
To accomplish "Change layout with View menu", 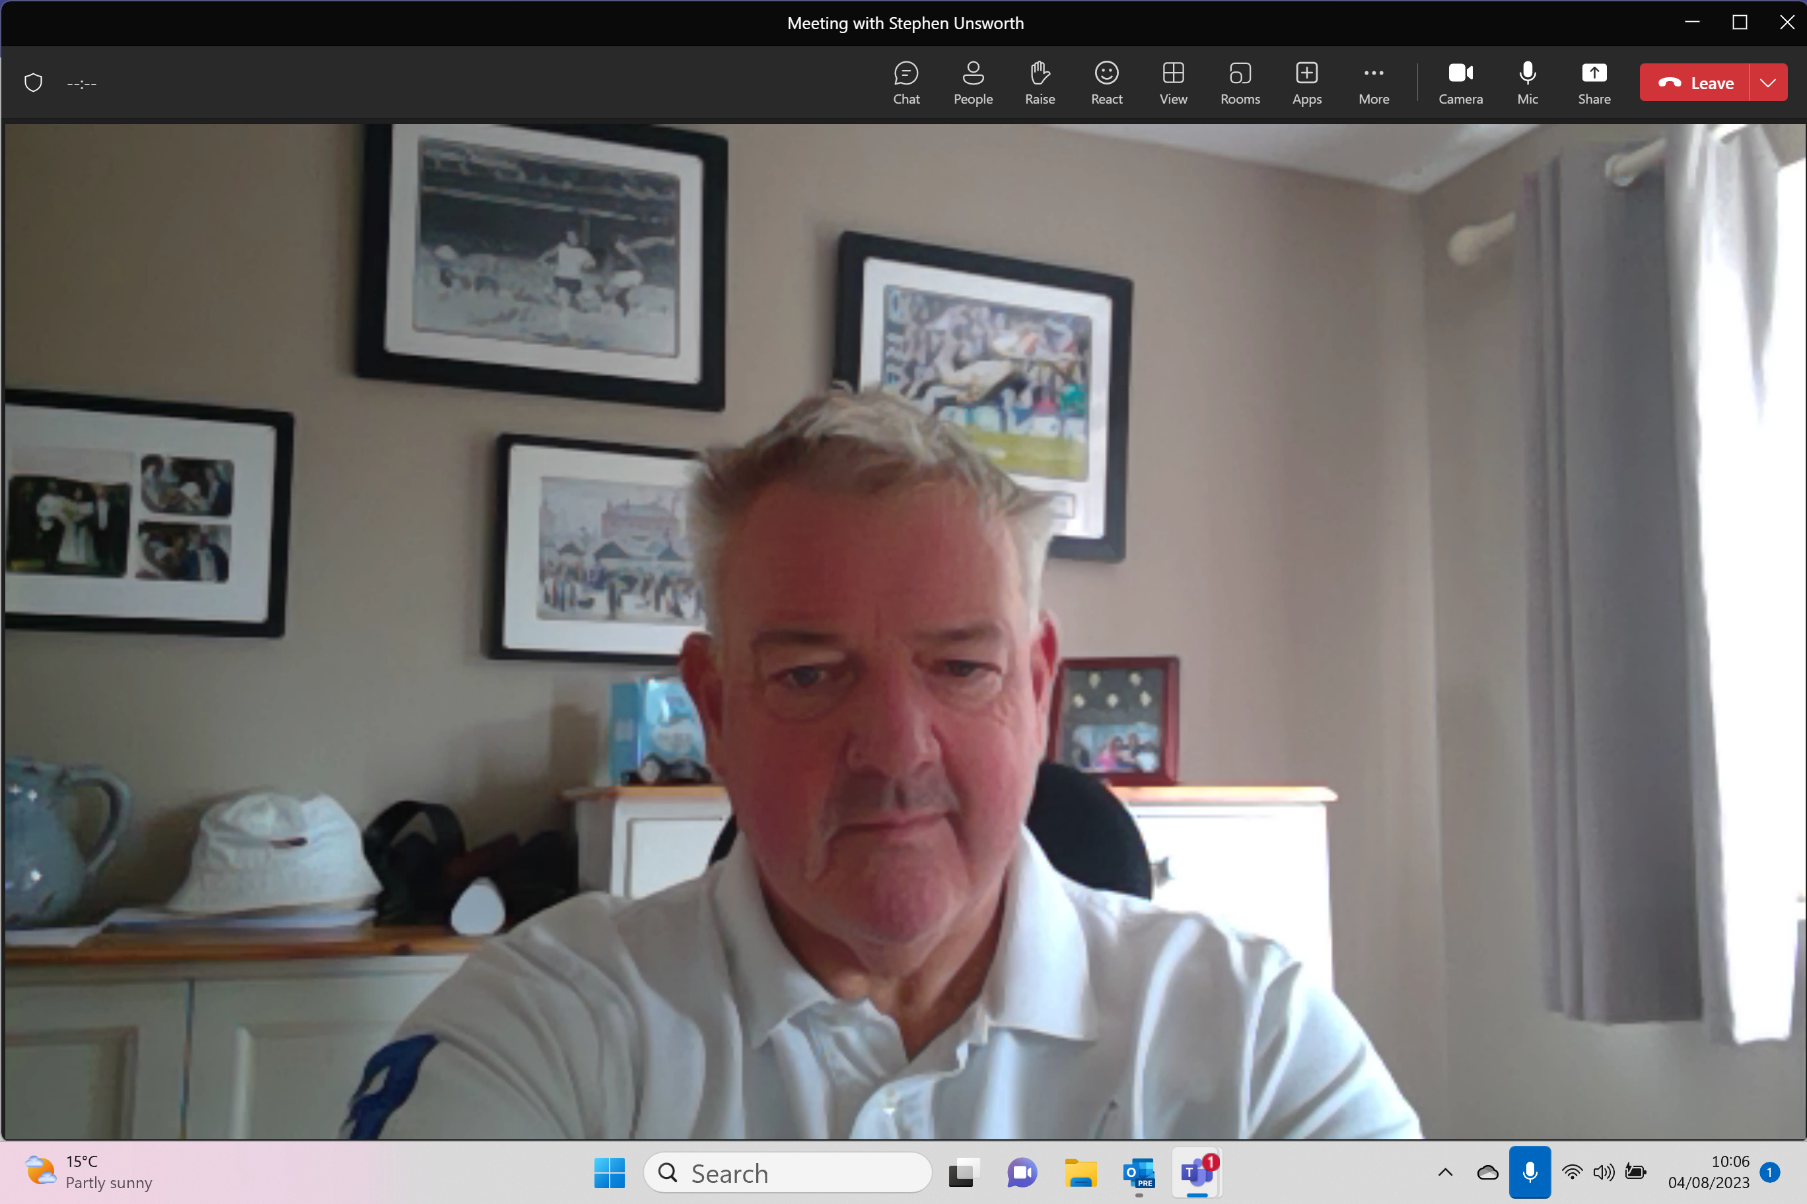I will pyautogui.click(x=1172, y=82).
